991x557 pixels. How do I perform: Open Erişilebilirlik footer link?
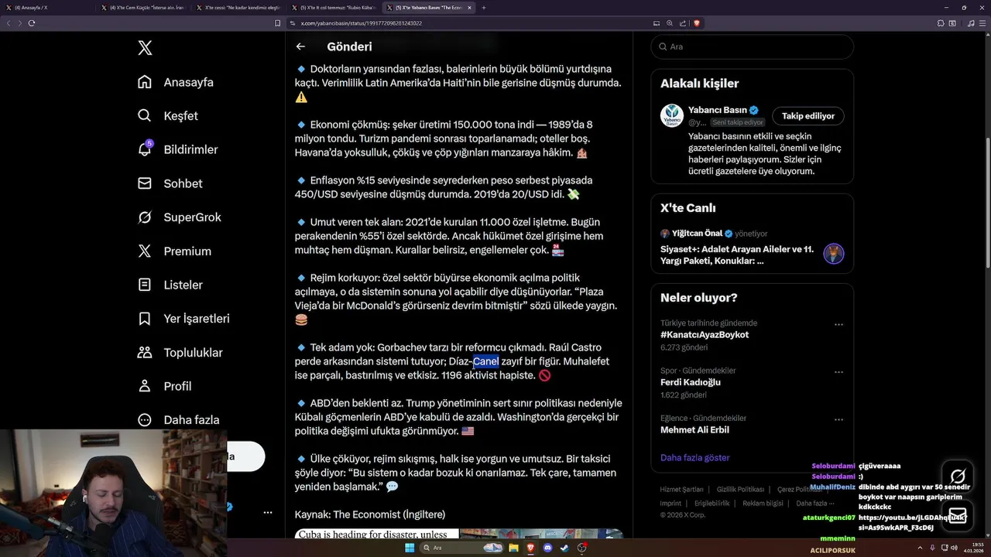pyautogui.click(x=712, y=503)
